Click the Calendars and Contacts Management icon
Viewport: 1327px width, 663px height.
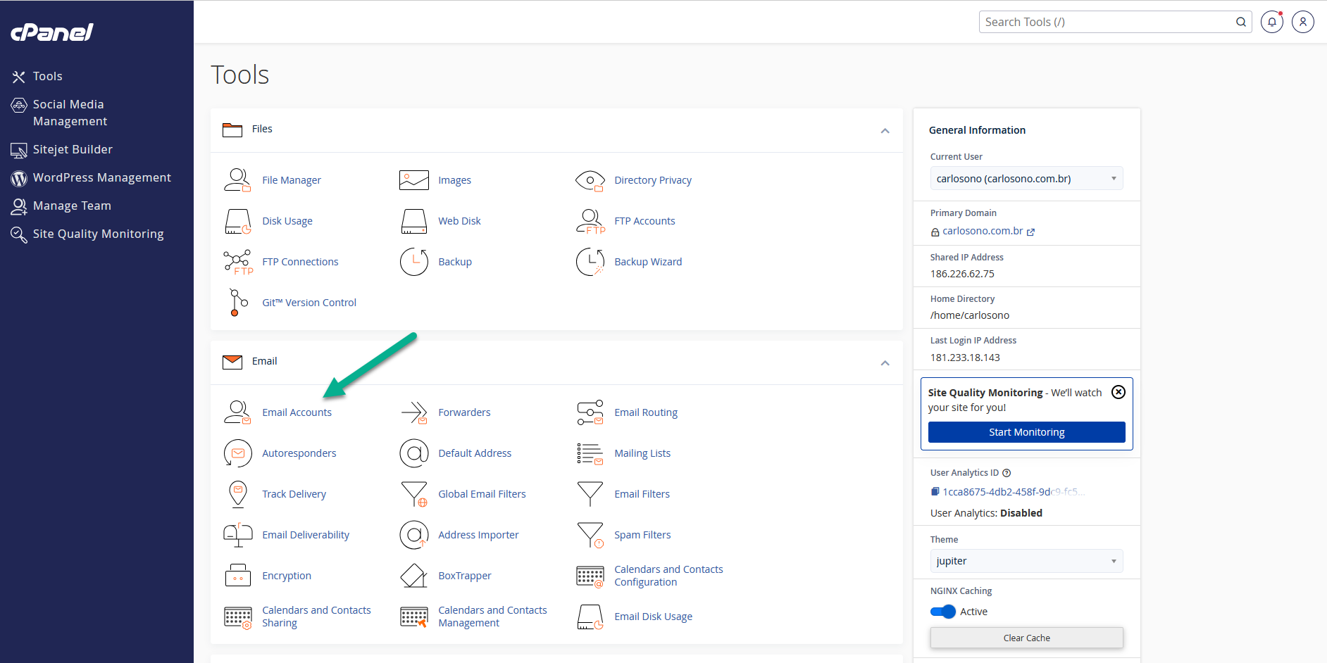(x=413, y=617)
